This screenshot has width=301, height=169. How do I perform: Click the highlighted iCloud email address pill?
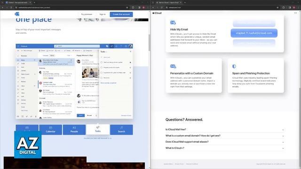pos(254,33)
